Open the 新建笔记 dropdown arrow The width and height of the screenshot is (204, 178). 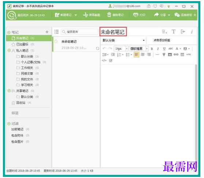(76, 15)
